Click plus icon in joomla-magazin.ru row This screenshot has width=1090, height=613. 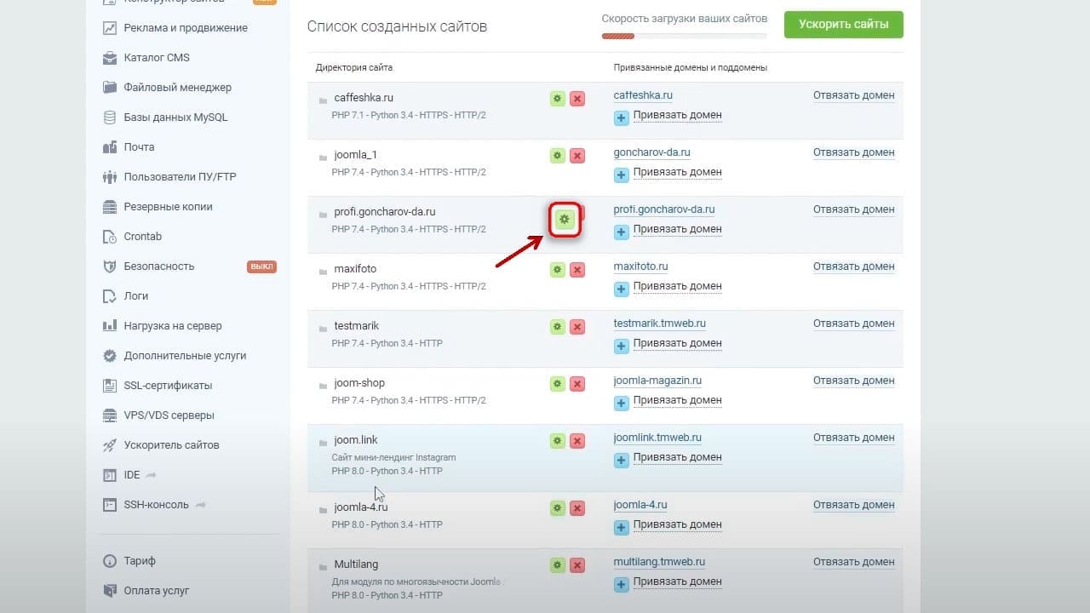[x=622, y=404]
